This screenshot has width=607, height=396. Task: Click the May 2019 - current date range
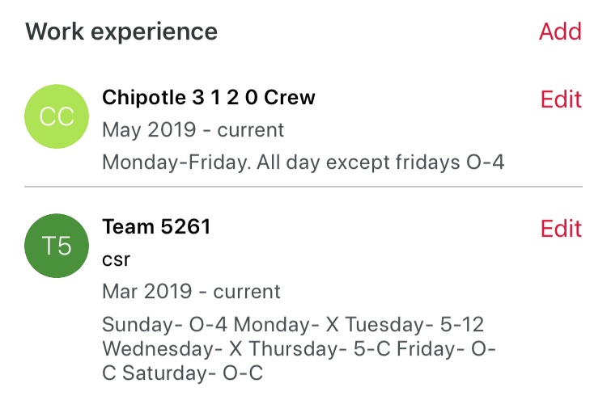(x=193, y=129)
